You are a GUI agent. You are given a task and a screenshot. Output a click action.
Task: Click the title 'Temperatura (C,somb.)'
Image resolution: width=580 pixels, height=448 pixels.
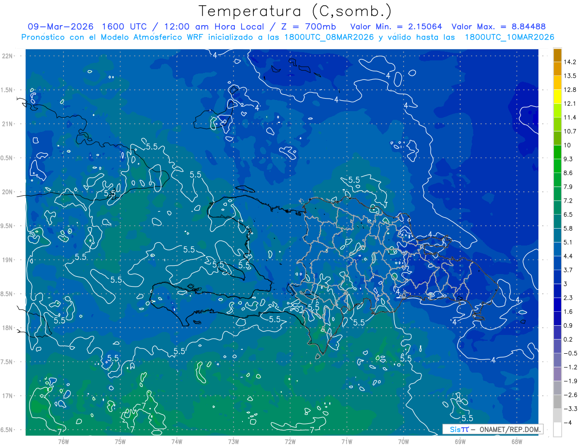(x=295, y=11)
